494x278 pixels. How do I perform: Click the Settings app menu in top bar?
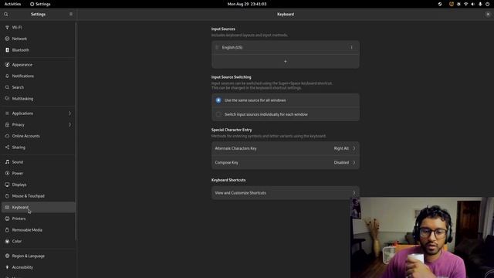(x=40, y=4)
